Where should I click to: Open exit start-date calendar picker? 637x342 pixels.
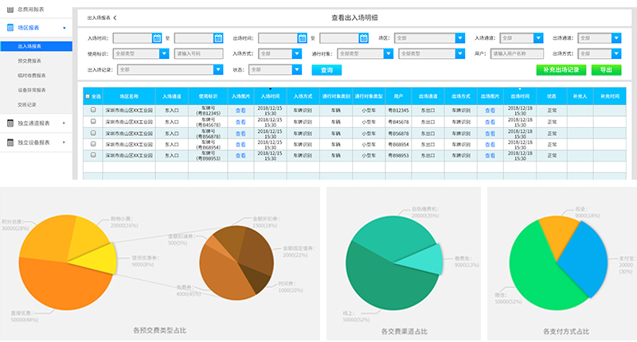(302, 37)
